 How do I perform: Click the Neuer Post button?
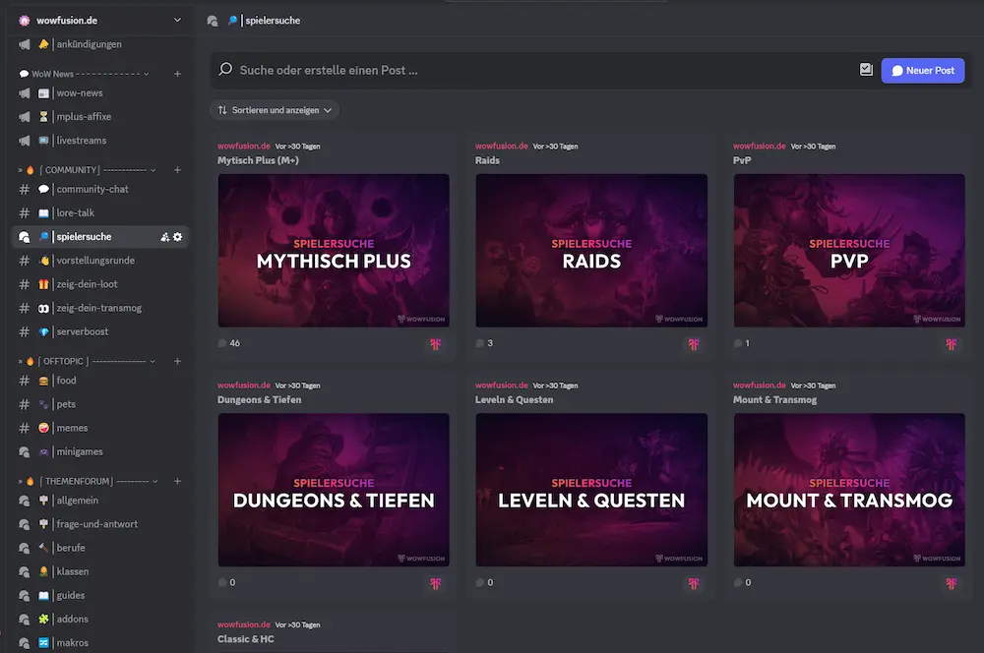coord(922,71)
